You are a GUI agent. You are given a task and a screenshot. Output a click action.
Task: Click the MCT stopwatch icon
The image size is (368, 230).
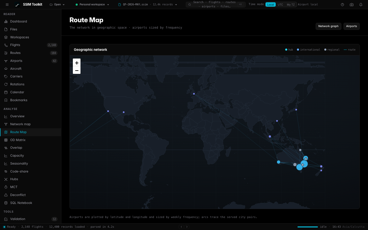(6, 187)
